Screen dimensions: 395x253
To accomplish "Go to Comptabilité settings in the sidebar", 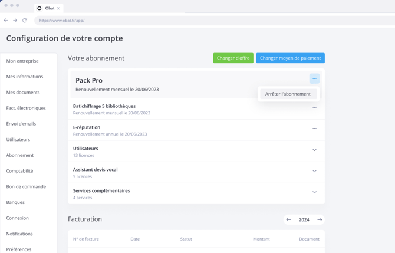I will click(19, 171).
